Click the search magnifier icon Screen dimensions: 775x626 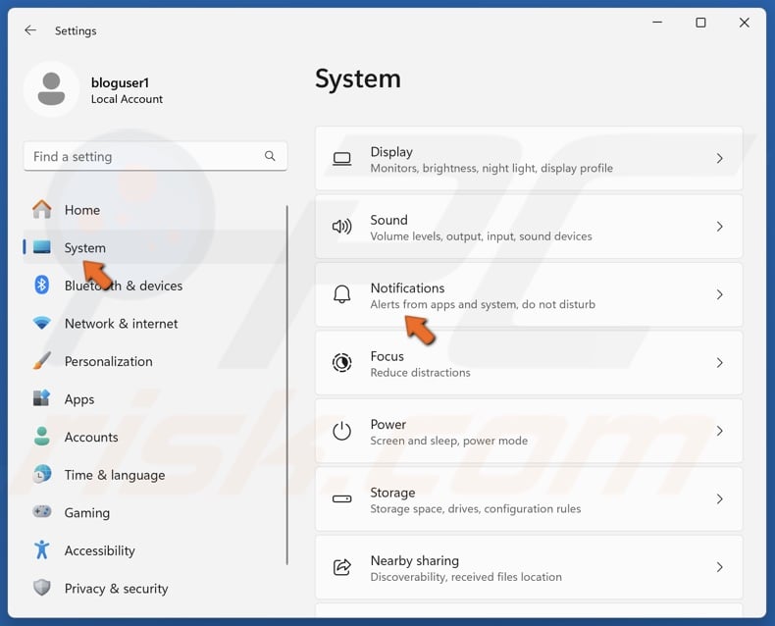(270, 156)
